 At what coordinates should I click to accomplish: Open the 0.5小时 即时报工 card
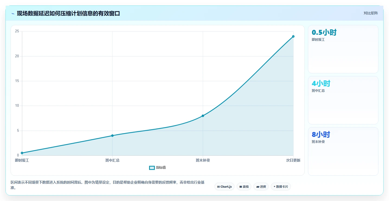point(343,49)
